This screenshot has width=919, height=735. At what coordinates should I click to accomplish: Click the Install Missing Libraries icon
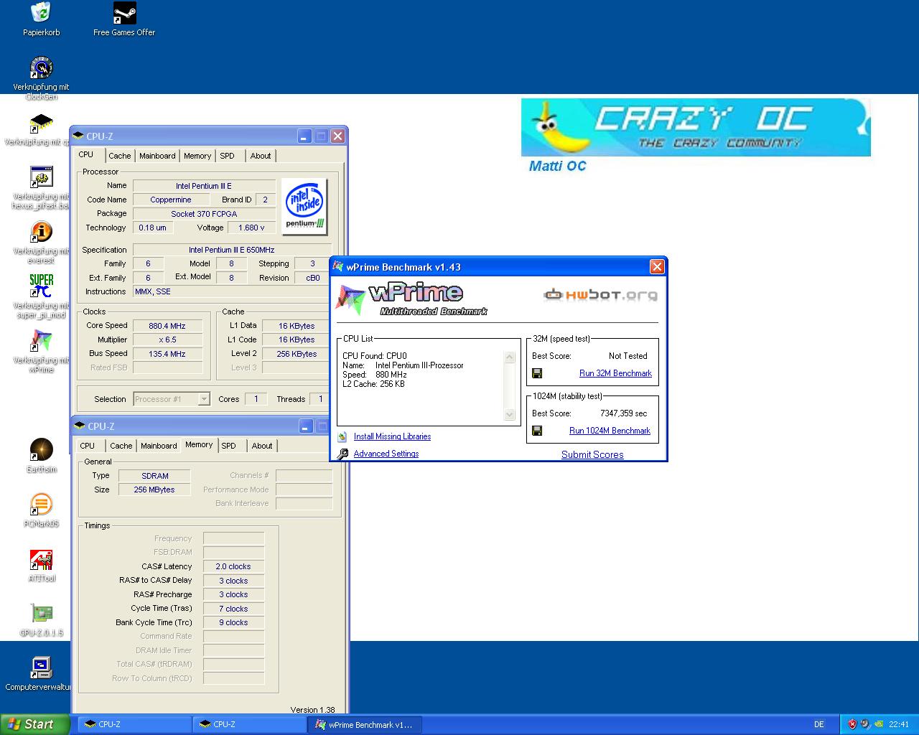point(343,436)
